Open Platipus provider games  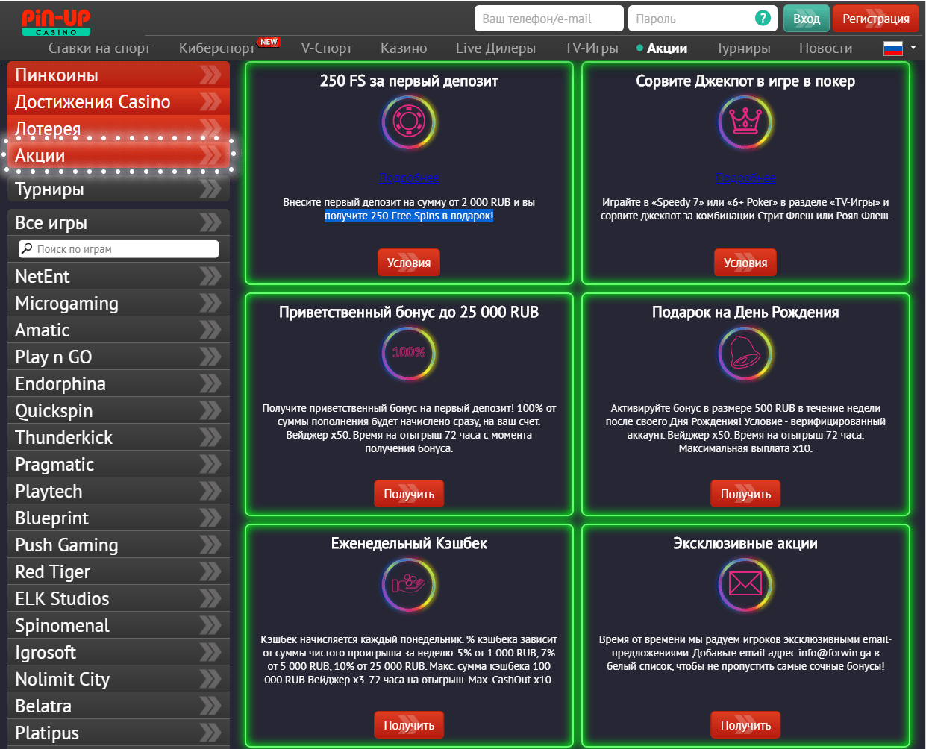tap(119, 733)
